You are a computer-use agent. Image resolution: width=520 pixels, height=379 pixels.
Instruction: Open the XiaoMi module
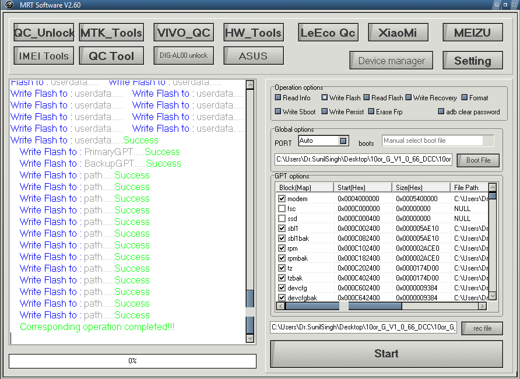point(398,33)
